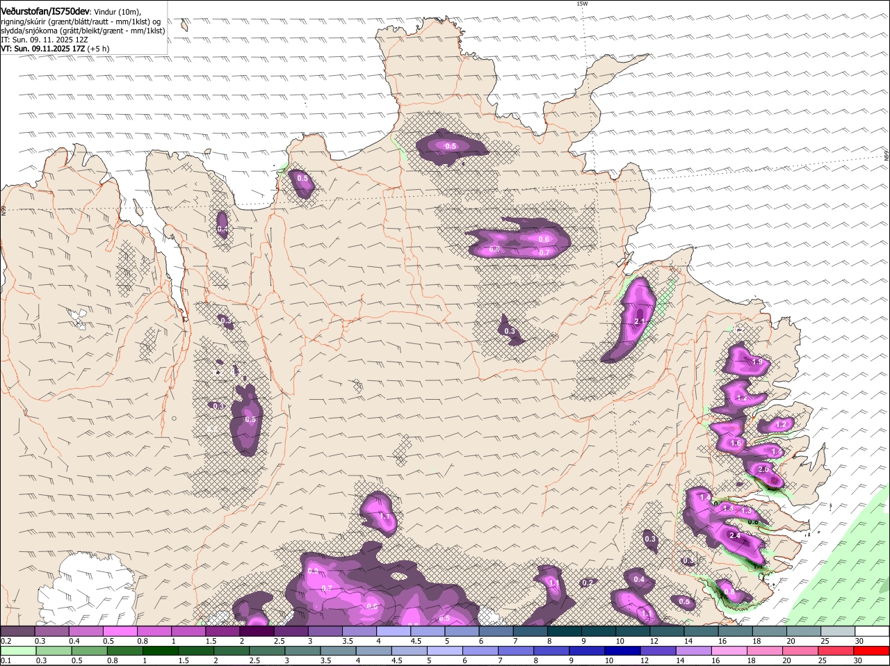
Task: Select top legend swatch between 6 and 7
Action: [496, 631]
